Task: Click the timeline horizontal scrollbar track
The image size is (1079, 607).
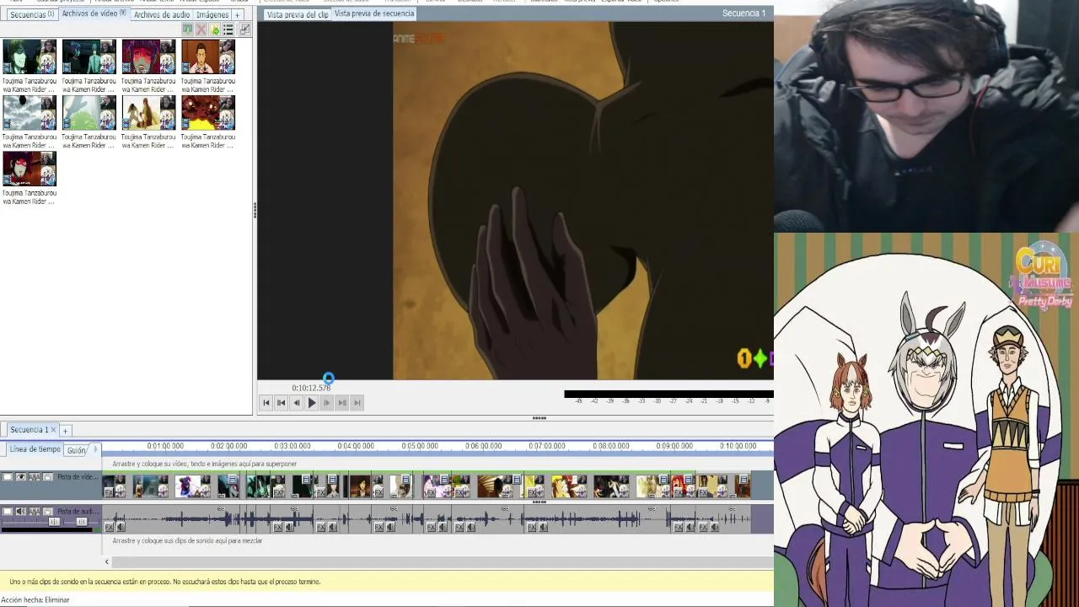Action: tap(441, 561)
